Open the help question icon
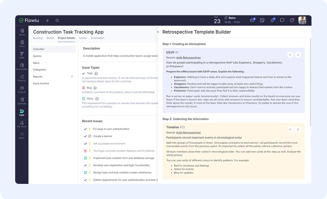The image size is (327, 199). (x=292, y=20)
